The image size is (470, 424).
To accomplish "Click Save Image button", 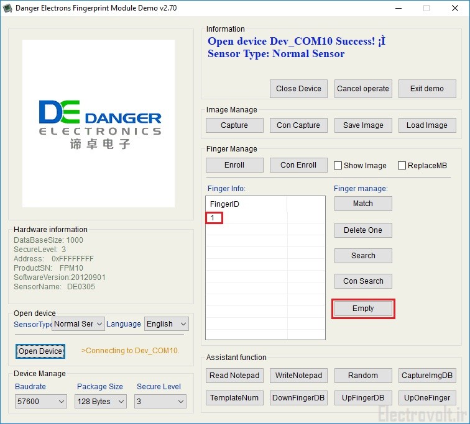I will click(x=363, y=125).
